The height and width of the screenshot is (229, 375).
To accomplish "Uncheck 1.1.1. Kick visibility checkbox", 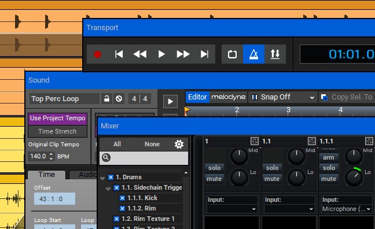I will 122,198.
